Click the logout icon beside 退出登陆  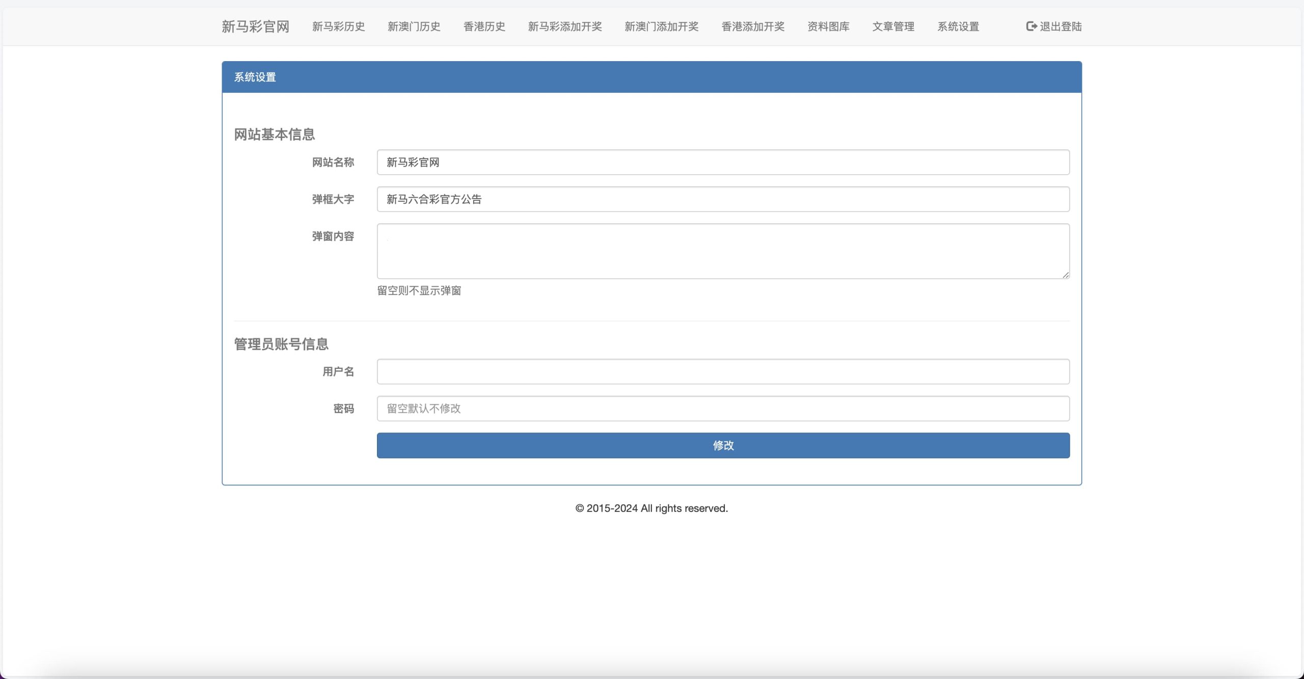click(x=1031, y=26)
